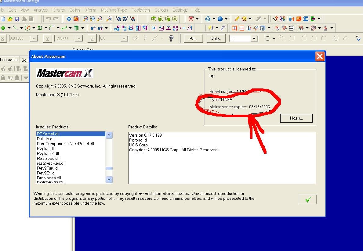Fit geometry to screen with the blue four-arrow icon
363x251 pixels.
coord(69,19)
